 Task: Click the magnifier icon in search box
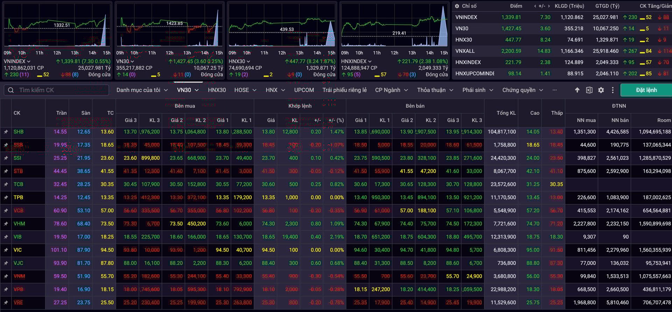[x=11, y=90]
